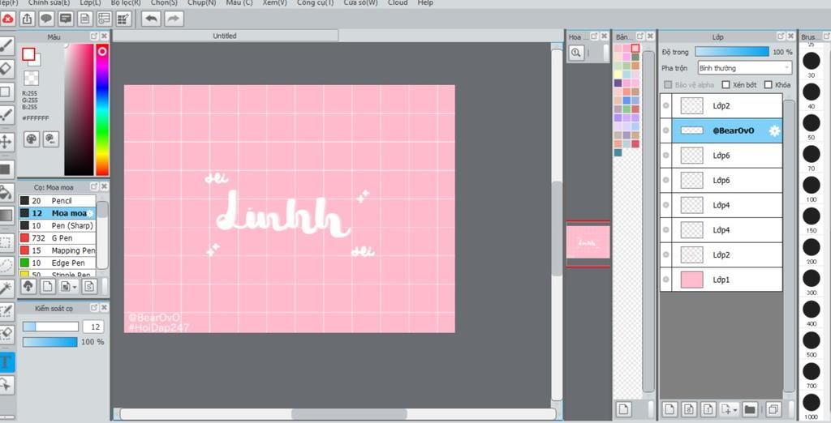The image size is (831, 423).
Task: Select the Gradient tool
Action: point(6,216)
